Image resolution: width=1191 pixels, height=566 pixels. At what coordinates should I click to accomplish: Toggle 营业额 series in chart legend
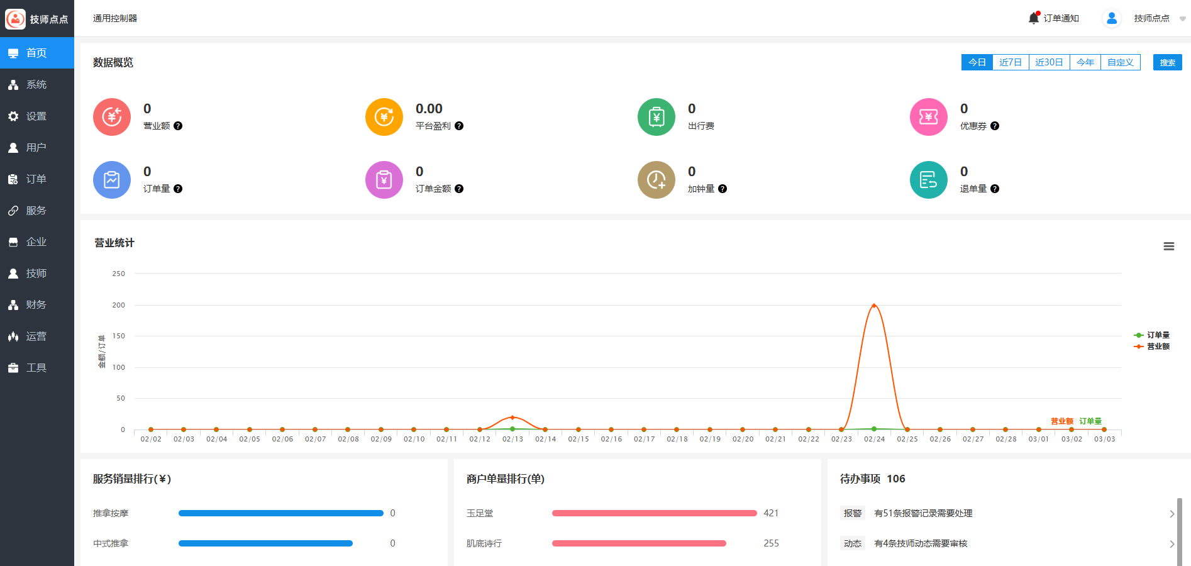click(x=1152, y=347)
